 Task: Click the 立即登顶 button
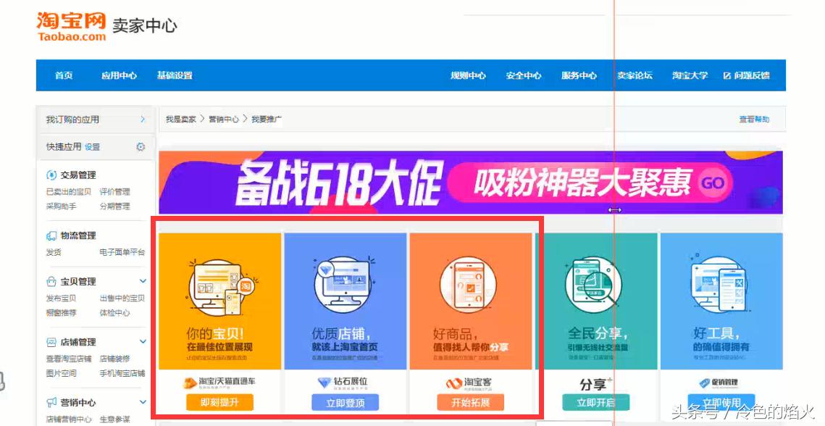(346, 403)
